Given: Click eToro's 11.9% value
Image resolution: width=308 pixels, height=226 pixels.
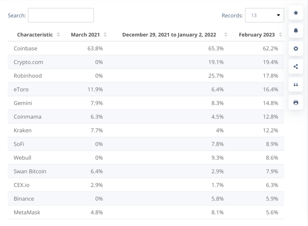Looking at the screenshot, I should point(95,89).
